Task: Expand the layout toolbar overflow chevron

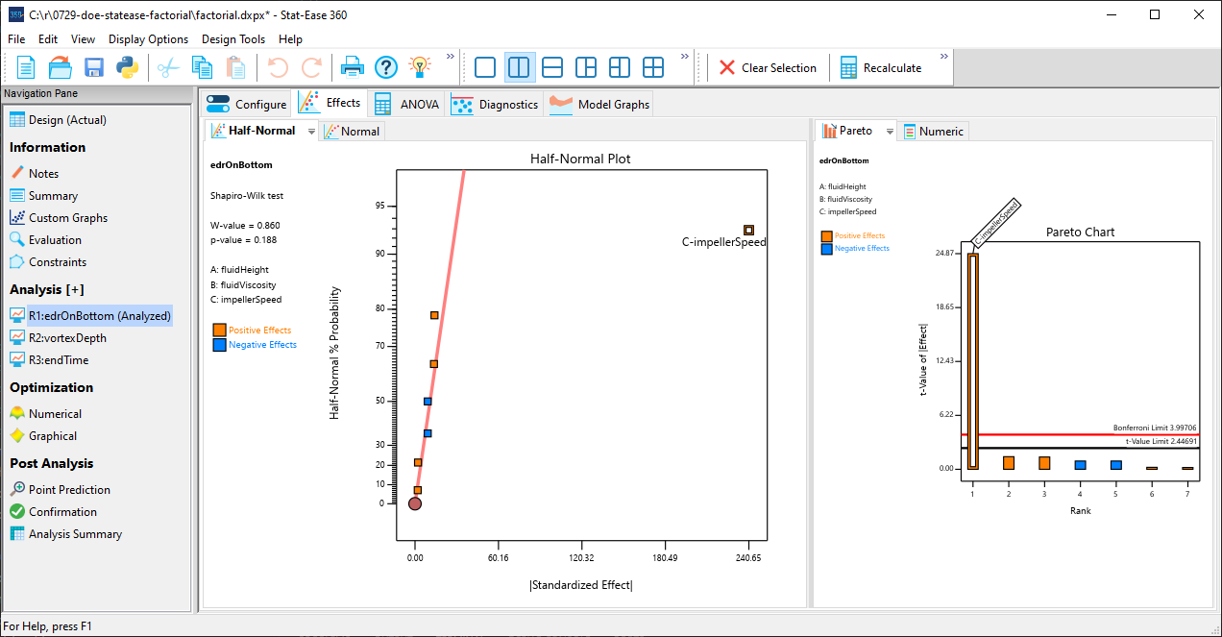Action: coord(686,57)
